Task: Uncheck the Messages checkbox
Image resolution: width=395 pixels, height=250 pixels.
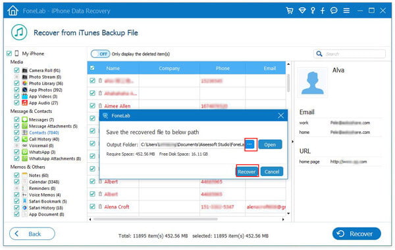Action: [16, 119]
